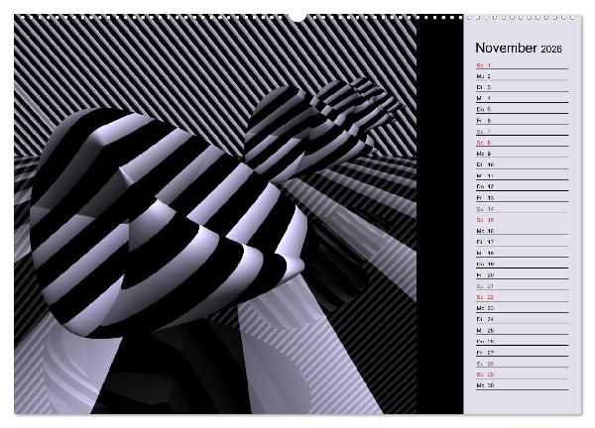This screenshot has width=595, height=428.
Task: Select the "Di 24" calendar row
Action: (523, 319)
